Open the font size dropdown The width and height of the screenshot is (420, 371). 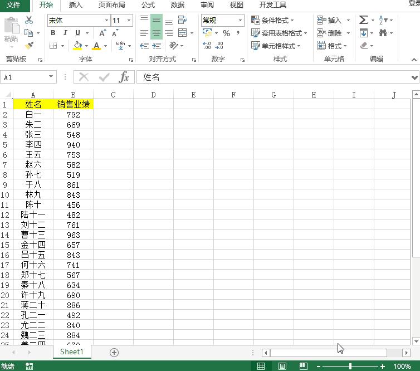pyautogui.click(x=129, y=21)
